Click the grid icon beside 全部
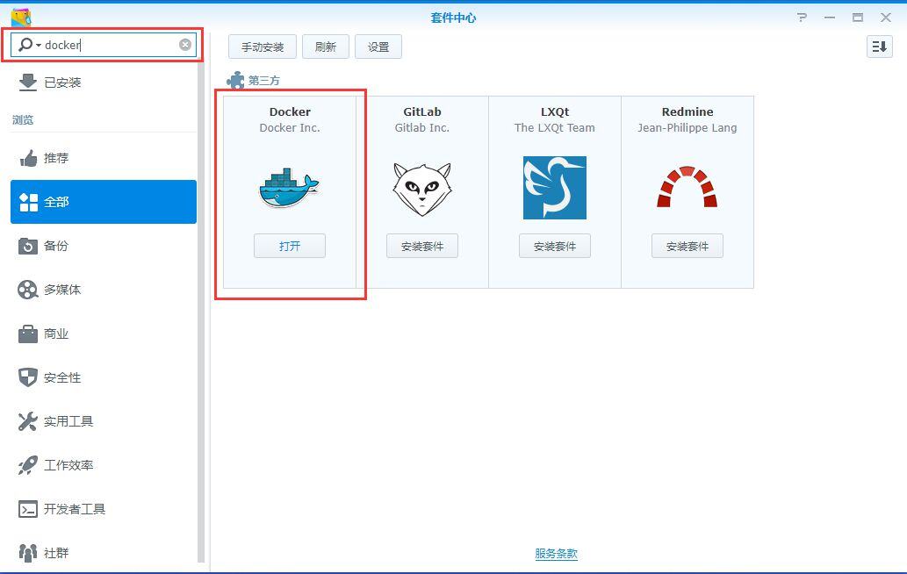907x574 pixels. coord(28,203)
